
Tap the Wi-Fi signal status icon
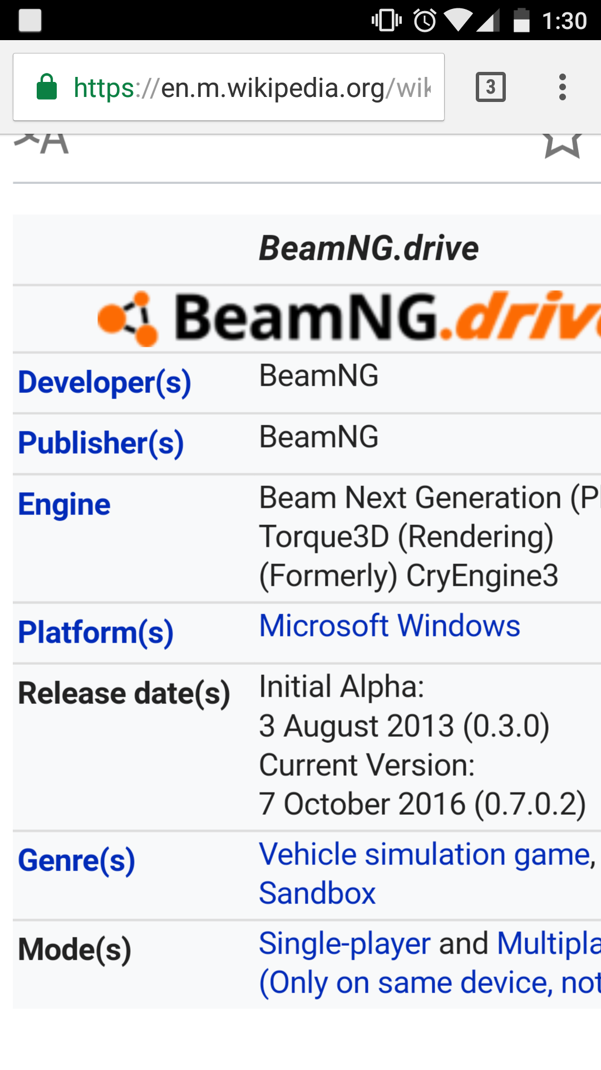[x=457, y=21]
